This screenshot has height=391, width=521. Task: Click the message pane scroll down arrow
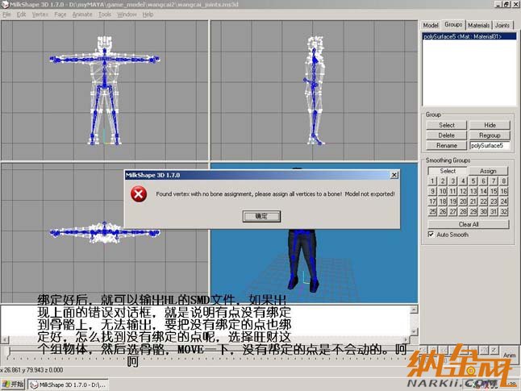(x=414, y=331)
